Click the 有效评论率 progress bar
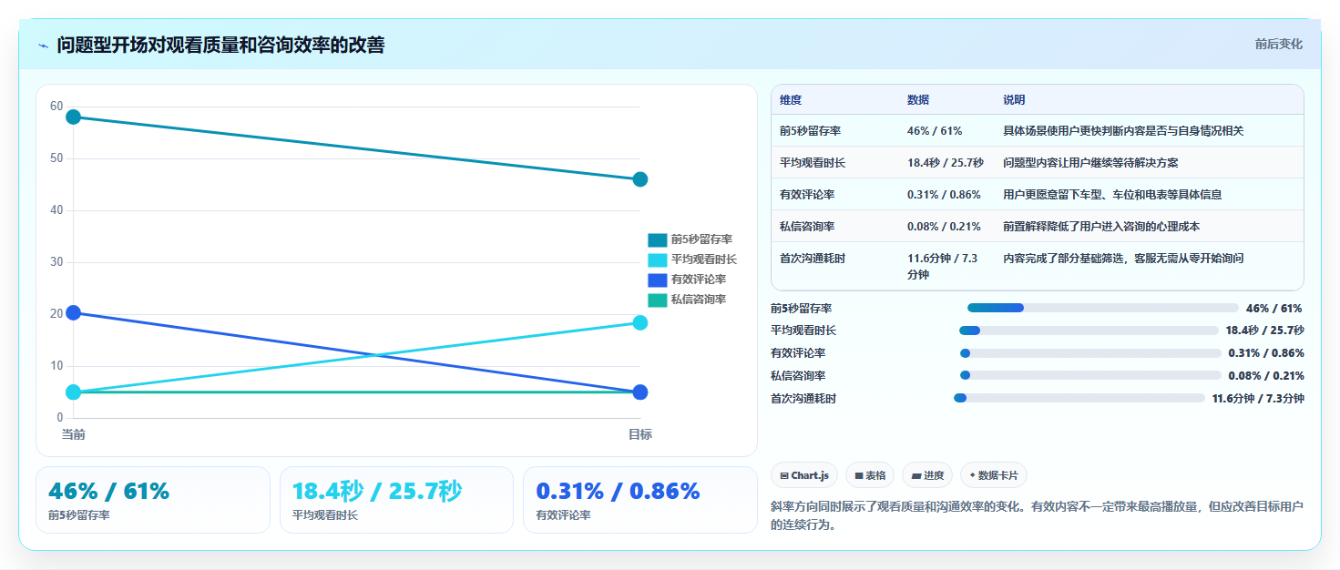Viewport: 1340px width, 570px height. click(x=1090, y=353)
